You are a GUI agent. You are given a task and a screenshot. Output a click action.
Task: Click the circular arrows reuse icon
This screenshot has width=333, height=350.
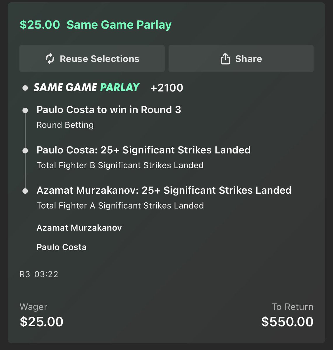point(50,59)
